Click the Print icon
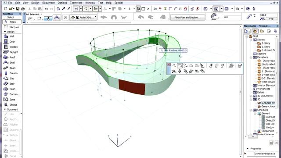 pos(23,9)
